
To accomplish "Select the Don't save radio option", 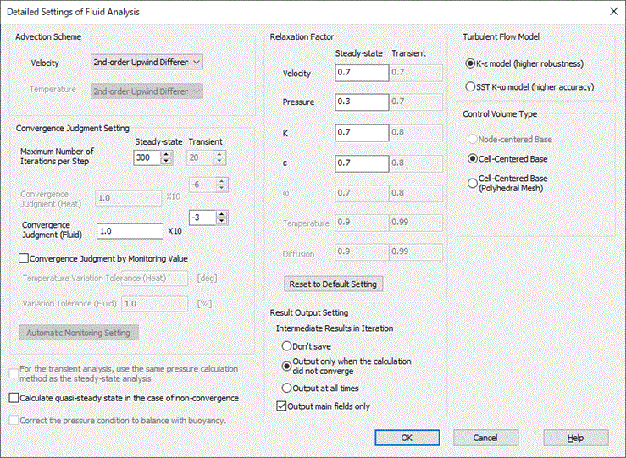I will (x=286, y=346).
